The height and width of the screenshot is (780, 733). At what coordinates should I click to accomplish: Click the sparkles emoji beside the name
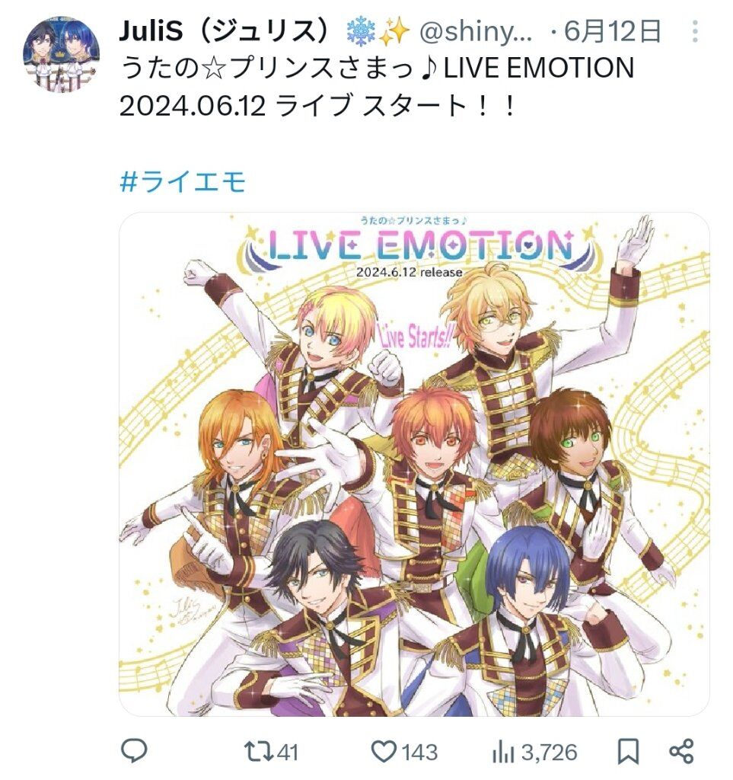coord(394,32)
